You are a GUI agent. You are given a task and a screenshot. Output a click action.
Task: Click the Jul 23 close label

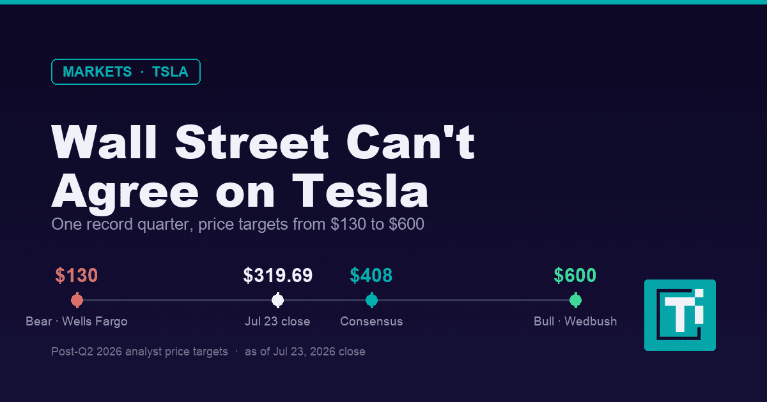point(277,322)
